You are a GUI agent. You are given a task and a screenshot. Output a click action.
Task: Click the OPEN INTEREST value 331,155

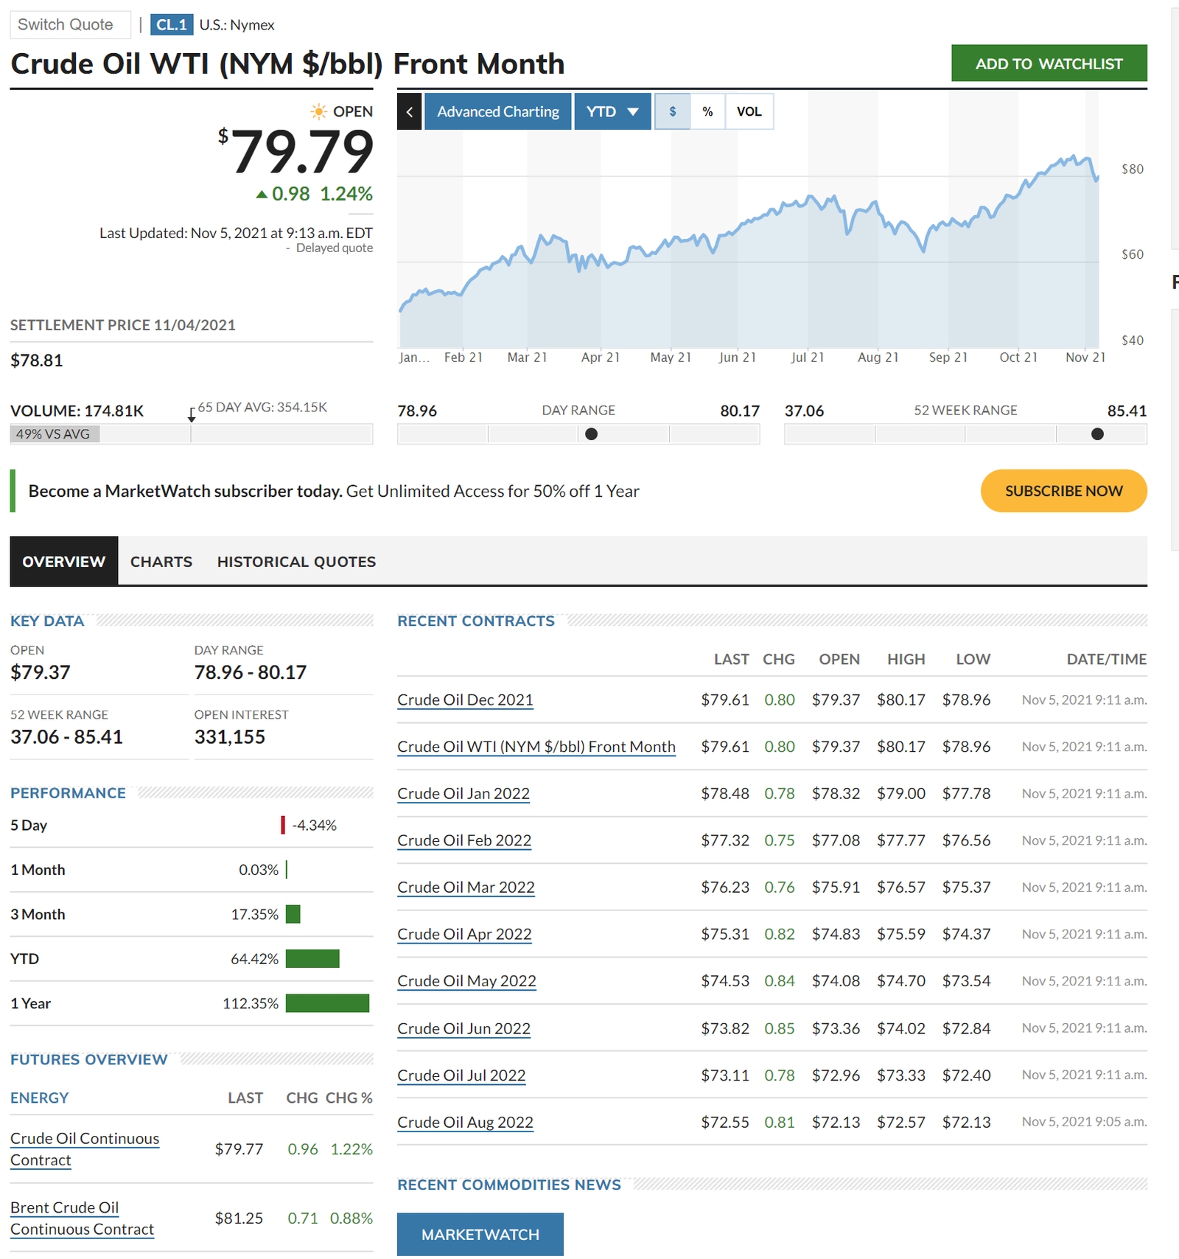click(230, 737)
